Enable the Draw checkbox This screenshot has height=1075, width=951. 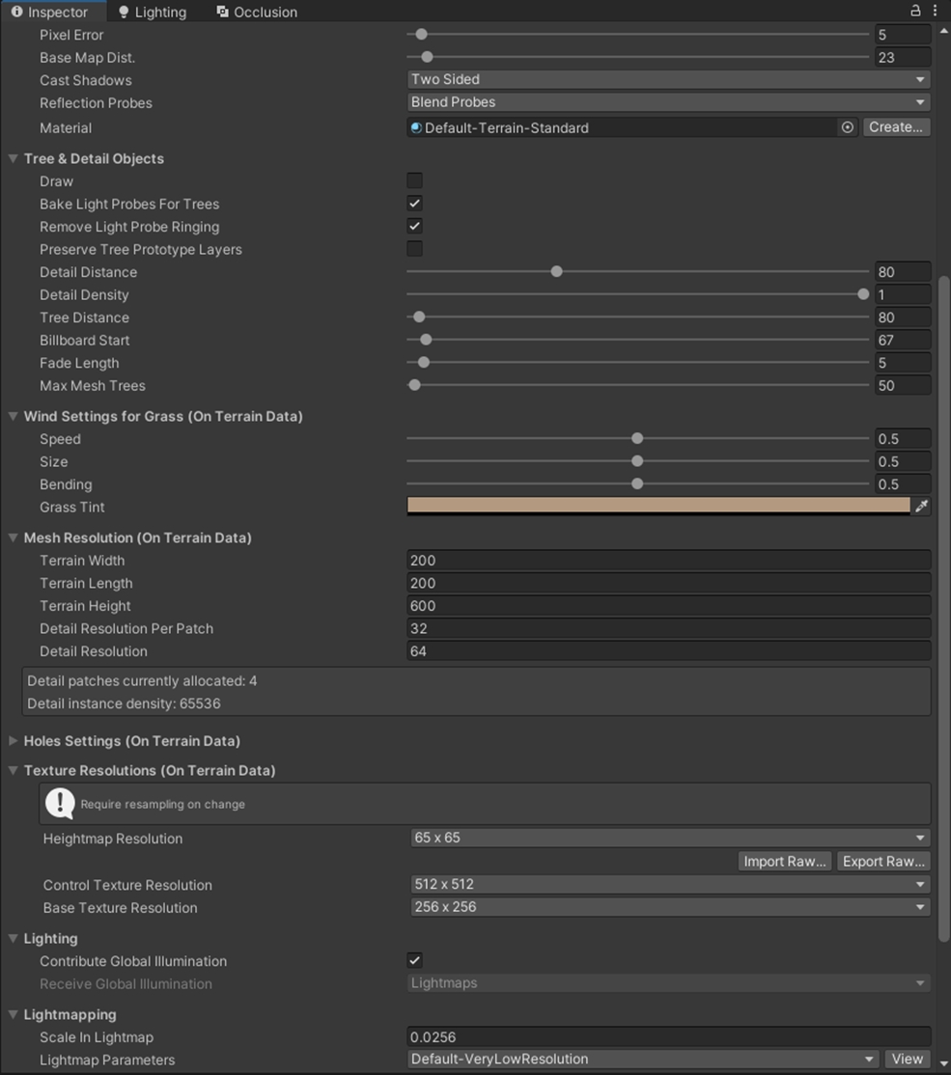[x=414, y=180]
